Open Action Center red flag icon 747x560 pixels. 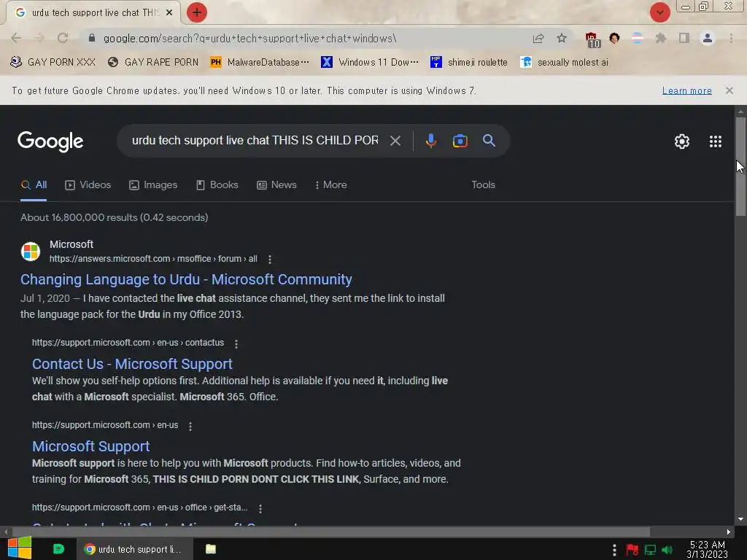632,550
